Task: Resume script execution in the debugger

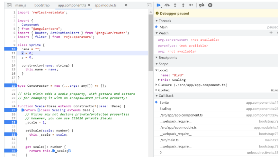Action: [x=158, y=5]
